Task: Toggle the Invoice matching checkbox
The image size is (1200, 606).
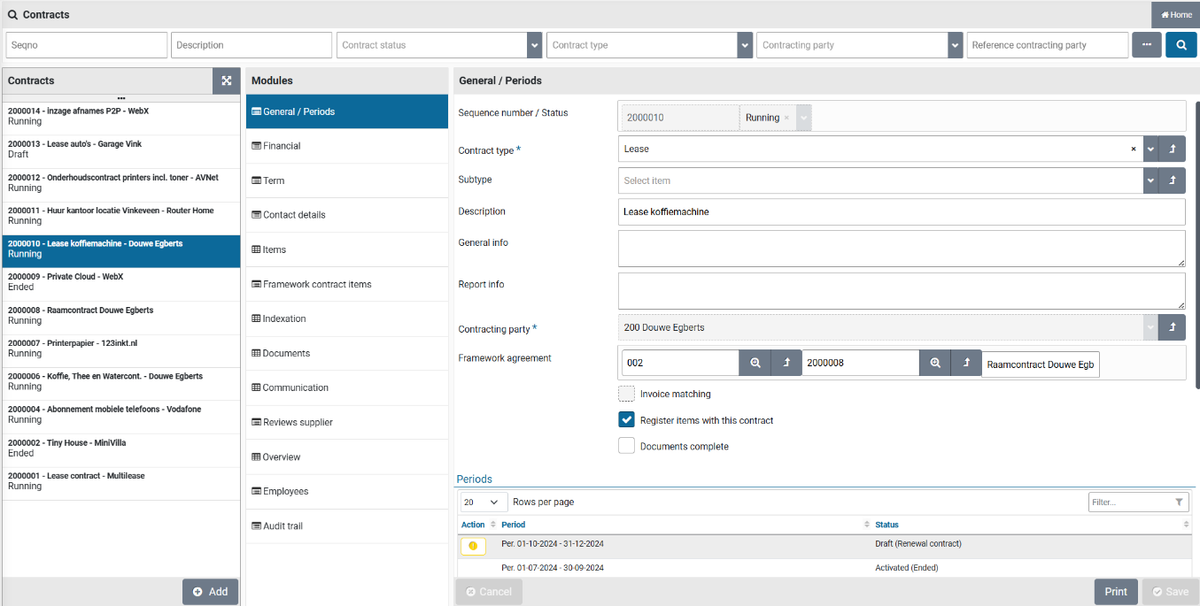Action: click(626, 394)
